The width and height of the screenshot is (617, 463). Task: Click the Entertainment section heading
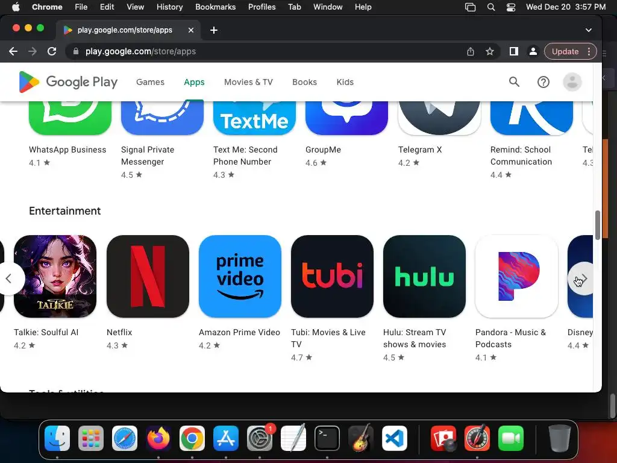(65, 210)
